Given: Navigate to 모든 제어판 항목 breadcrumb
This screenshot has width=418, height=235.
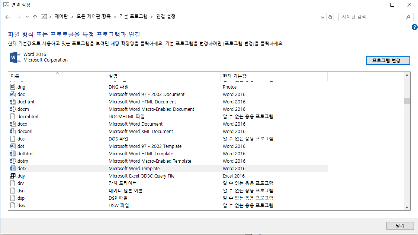Looking at the screenshot, I should pyautogui.click(x=94, y=16).
